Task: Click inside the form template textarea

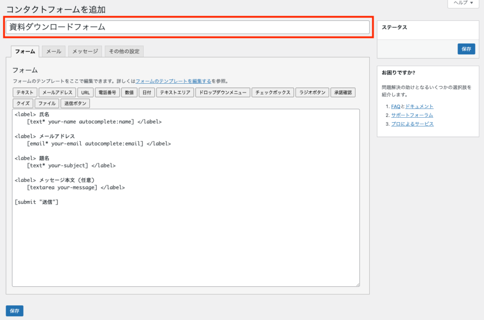Action: click(185, 236)
